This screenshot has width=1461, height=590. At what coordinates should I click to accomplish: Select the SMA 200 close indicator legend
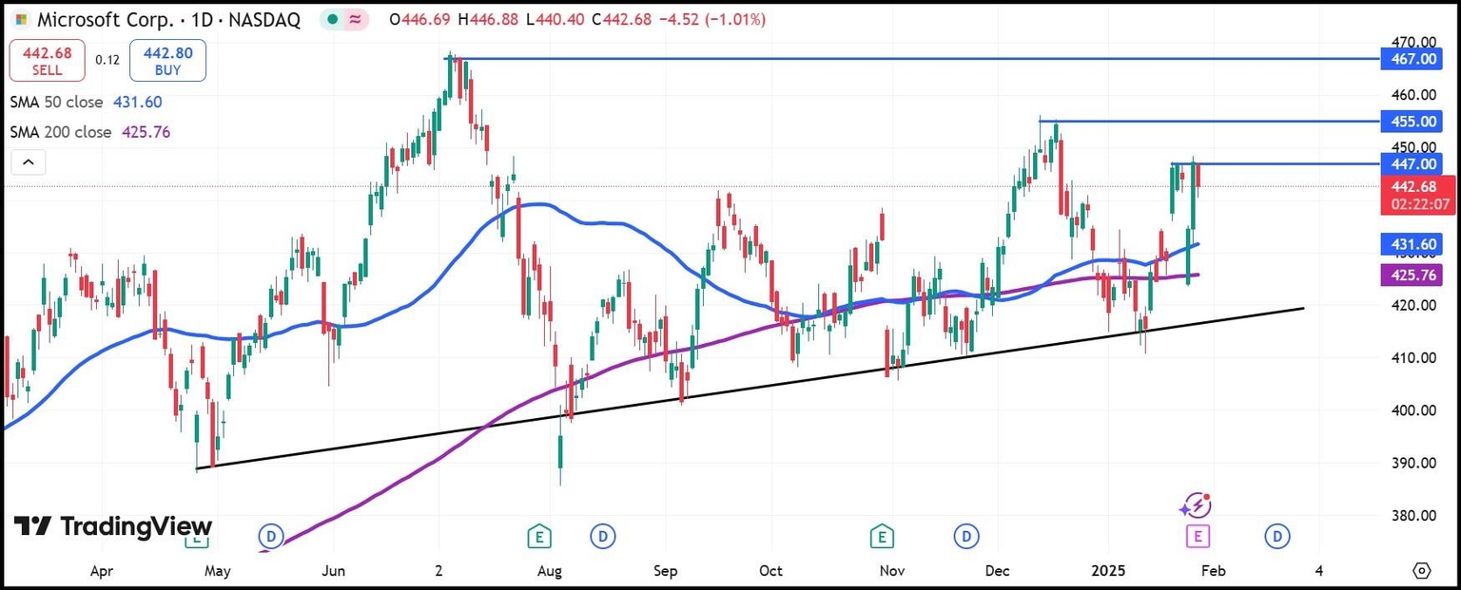[x=90, y=132]
